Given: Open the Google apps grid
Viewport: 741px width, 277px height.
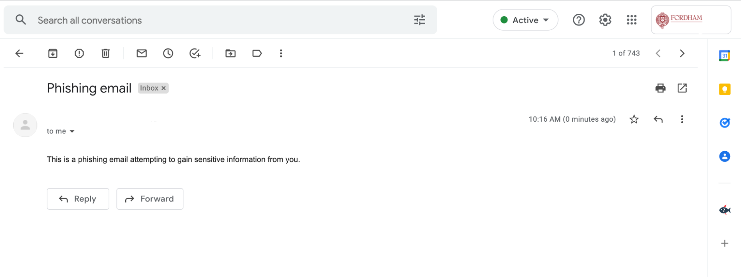Looking at the screenshot, I should tap(632, 20).
